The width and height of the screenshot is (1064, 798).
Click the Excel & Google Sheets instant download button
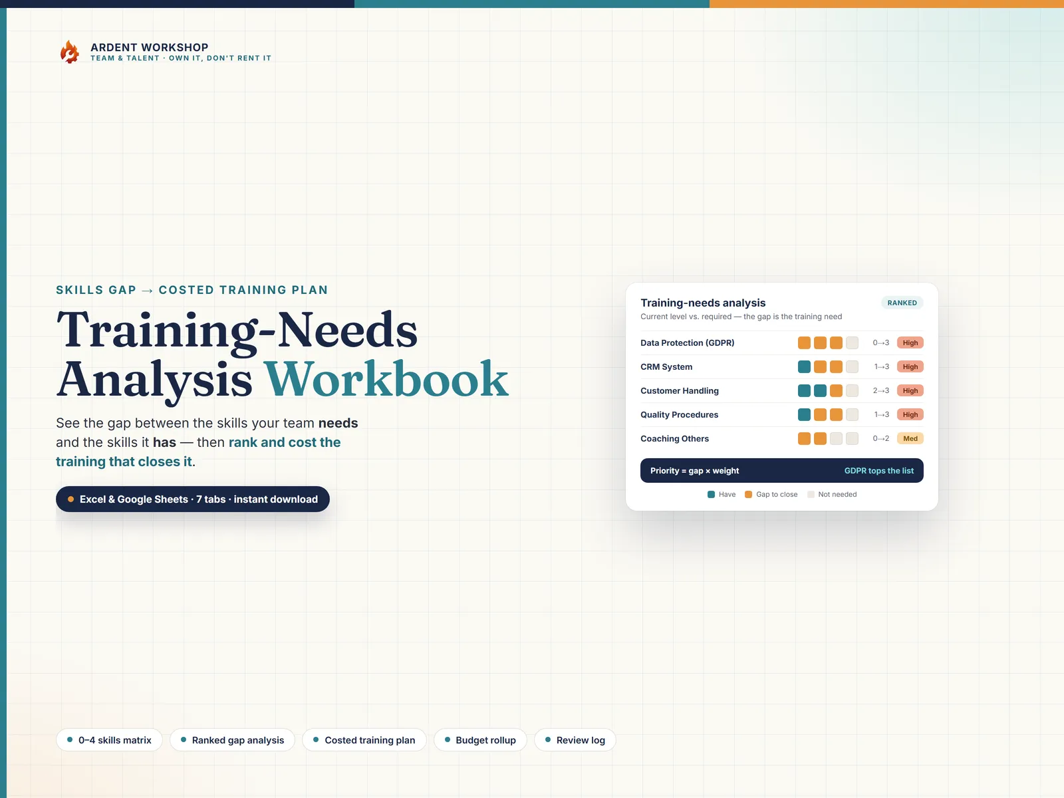tap(193, 499)
